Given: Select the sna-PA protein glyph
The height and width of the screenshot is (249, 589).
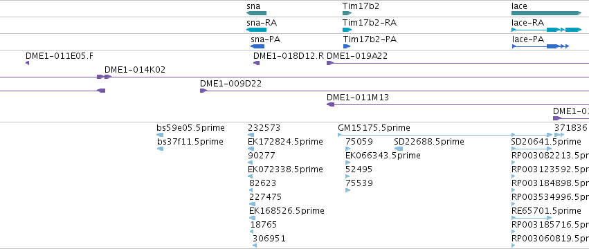Looking at the screenshot, I should (x=257, y=46).
